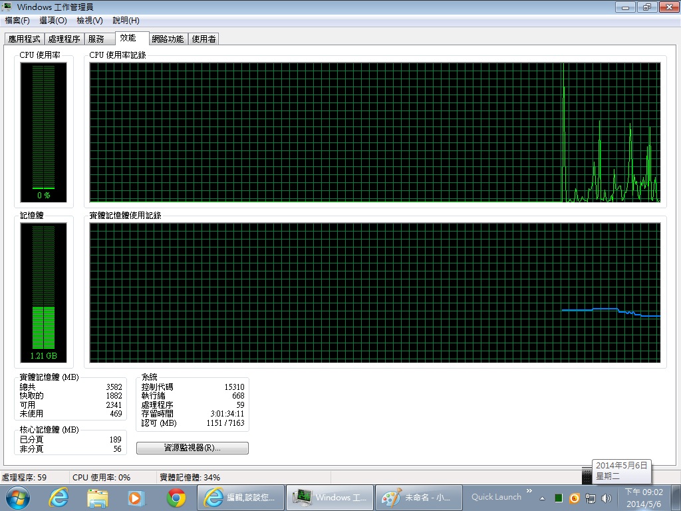The height and width of the screenshot is (511, 681).
Task: Show hidden tray icons arrow
Action: [x=542, y=498]
